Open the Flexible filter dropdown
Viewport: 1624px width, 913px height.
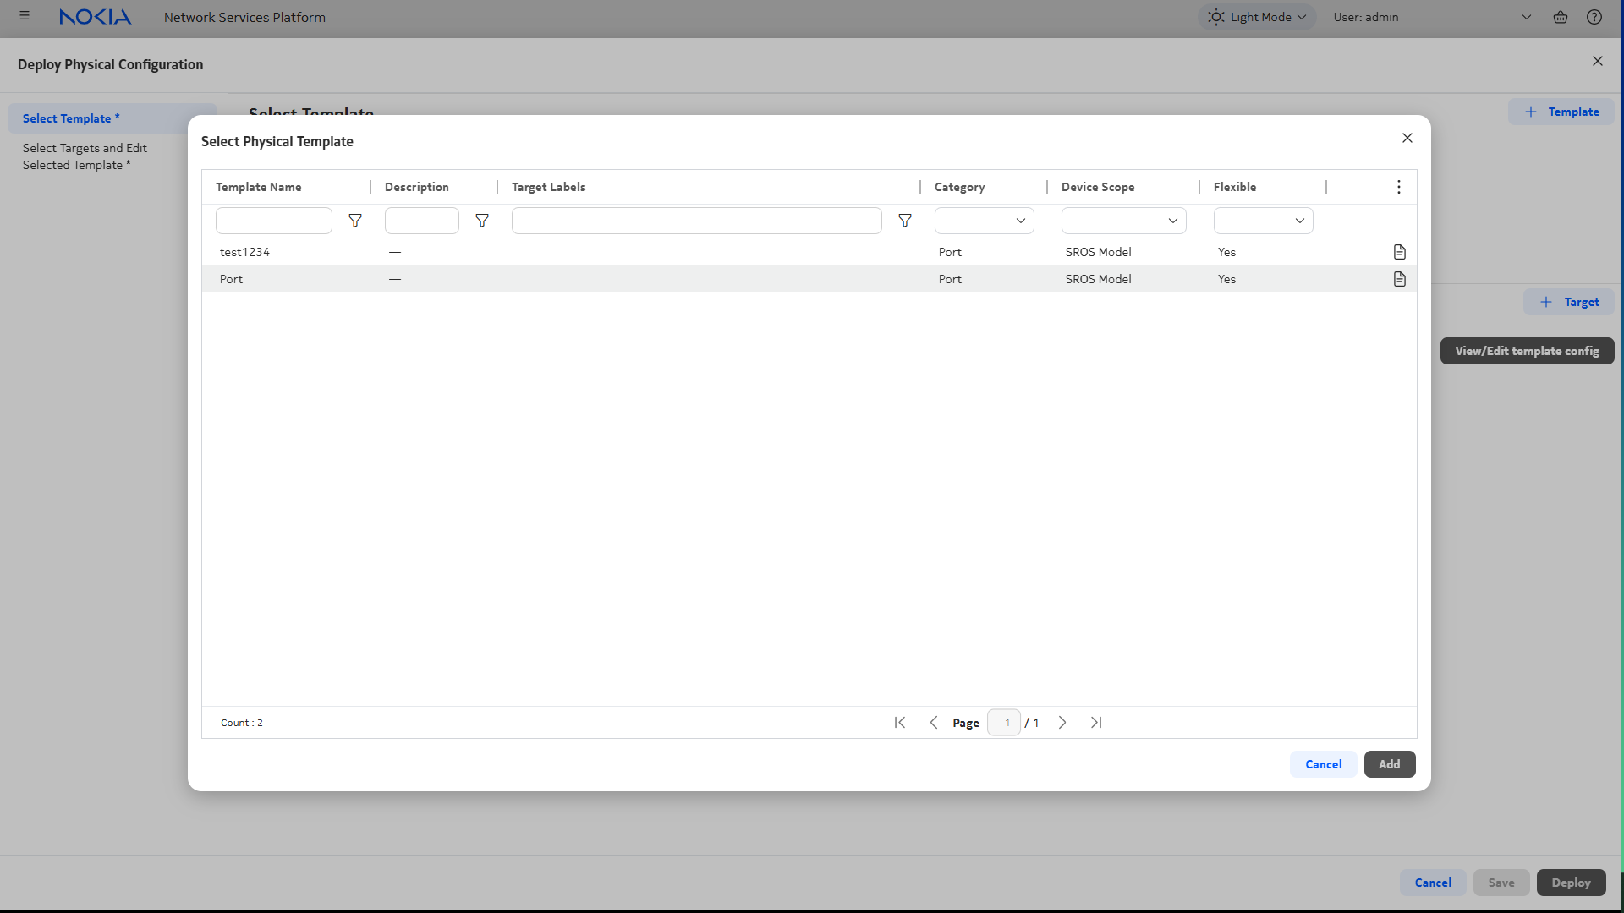tap(1263, 221)
